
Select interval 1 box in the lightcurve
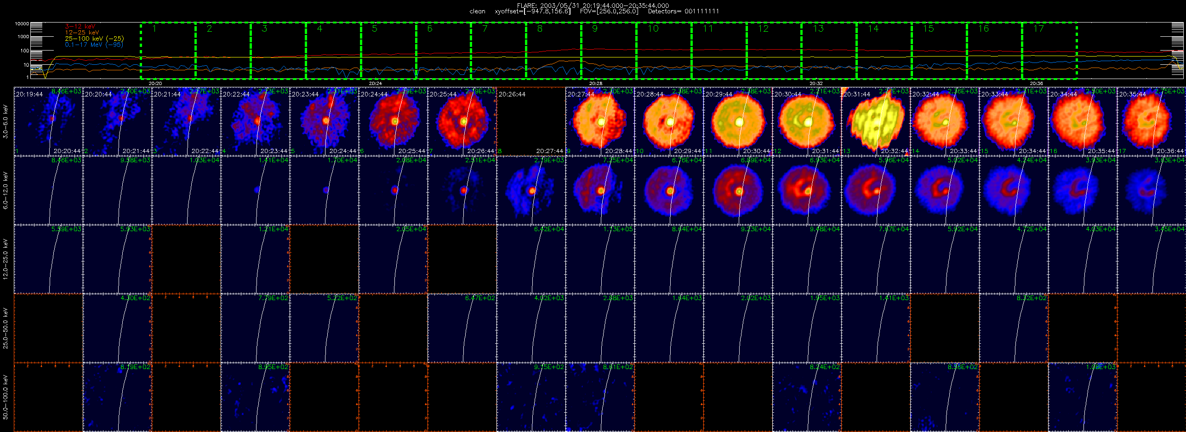[x=168, y=51]
